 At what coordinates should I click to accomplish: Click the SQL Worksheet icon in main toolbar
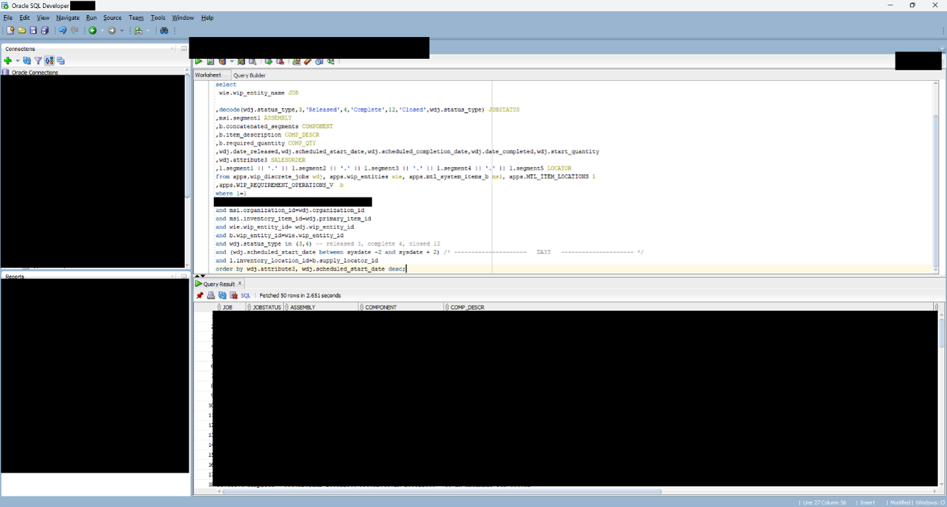[x=139, y=30]
